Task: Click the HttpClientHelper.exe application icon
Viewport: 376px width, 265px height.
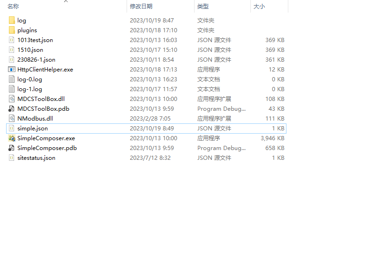Action: (12, 70)
